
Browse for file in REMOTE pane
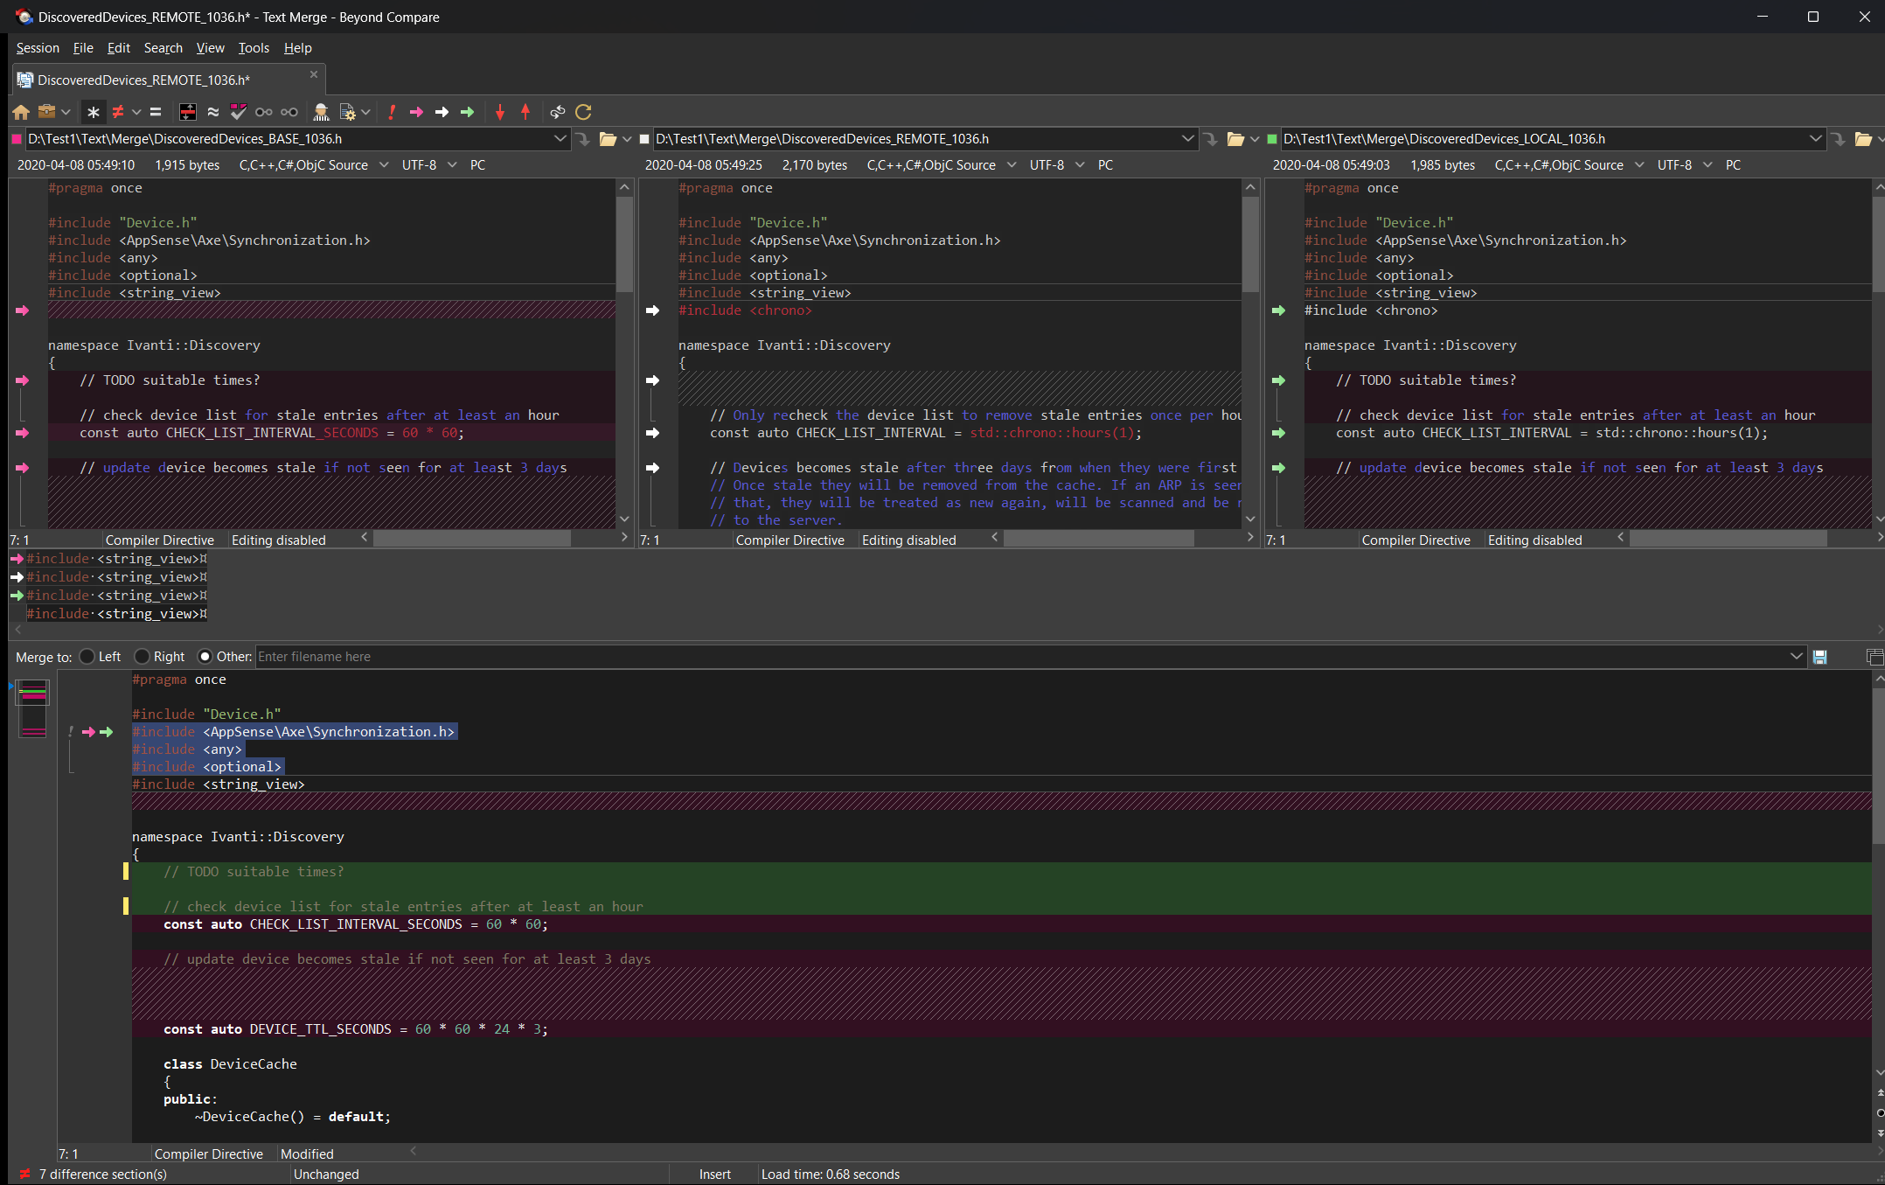click(1235, 138)
